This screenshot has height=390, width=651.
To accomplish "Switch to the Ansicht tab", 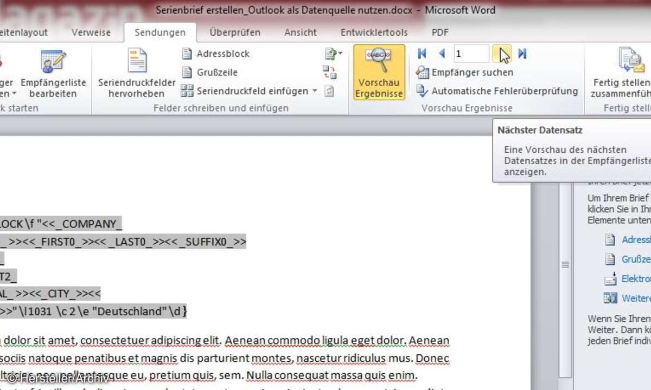I will [301, 32].
